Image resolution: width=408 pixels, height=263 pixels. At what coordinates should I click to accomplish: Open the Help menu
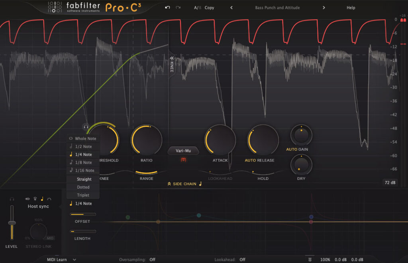(351, 8)
